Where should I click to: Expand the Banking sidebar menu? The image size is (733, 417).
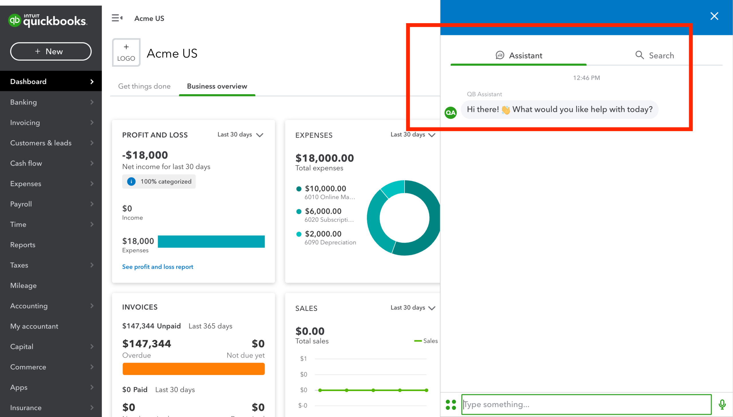pyautogui.click(x=51, y=102)
